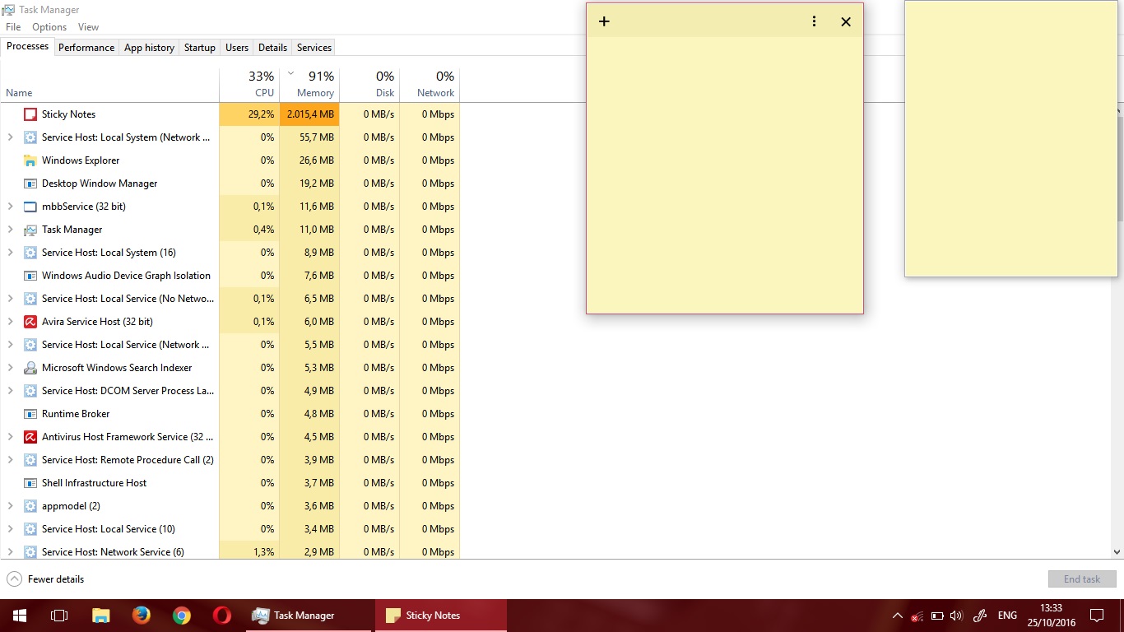
Task: Launch Firefox from the taskbar
Action: coord(141,616)
